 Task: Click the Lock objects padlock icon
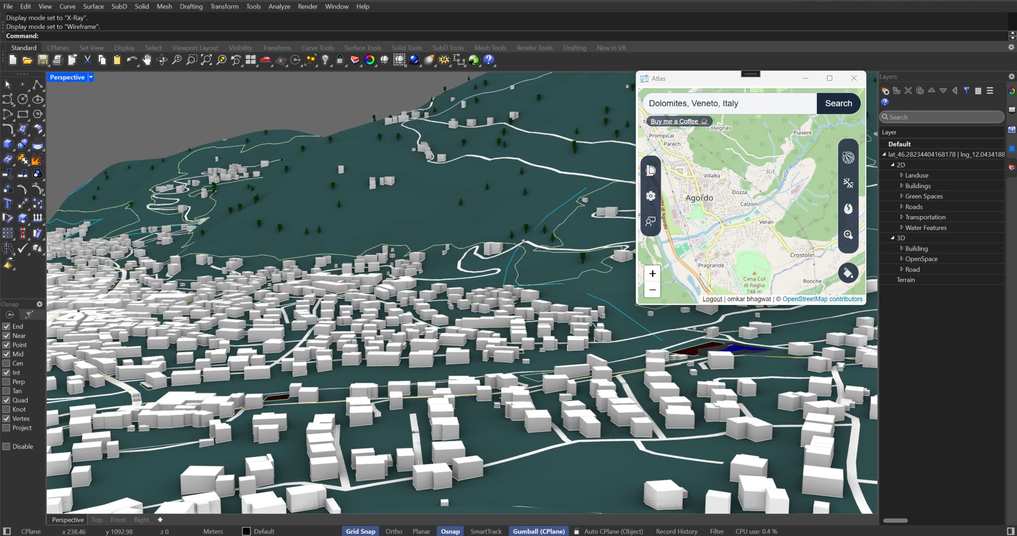340,60
